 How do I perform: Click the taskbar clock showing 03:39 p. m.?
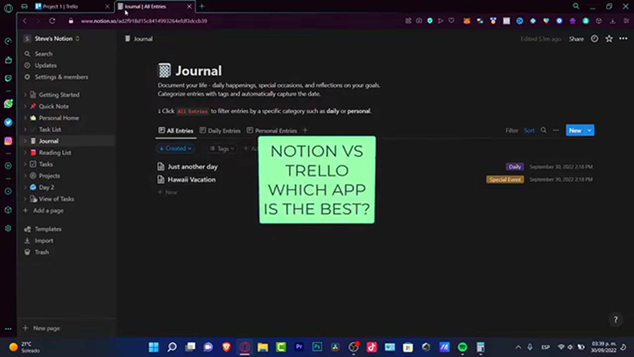point(604,347)
